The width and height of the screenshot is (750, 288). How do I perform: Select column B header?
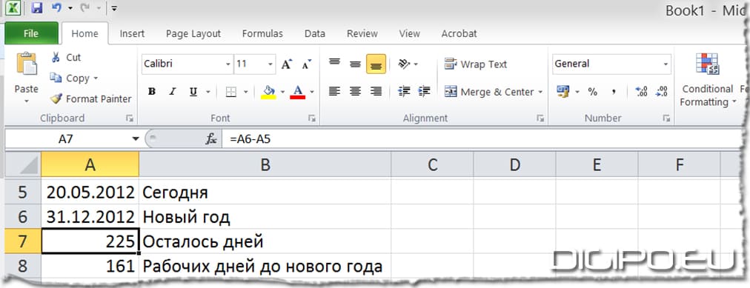click(265, 165)
